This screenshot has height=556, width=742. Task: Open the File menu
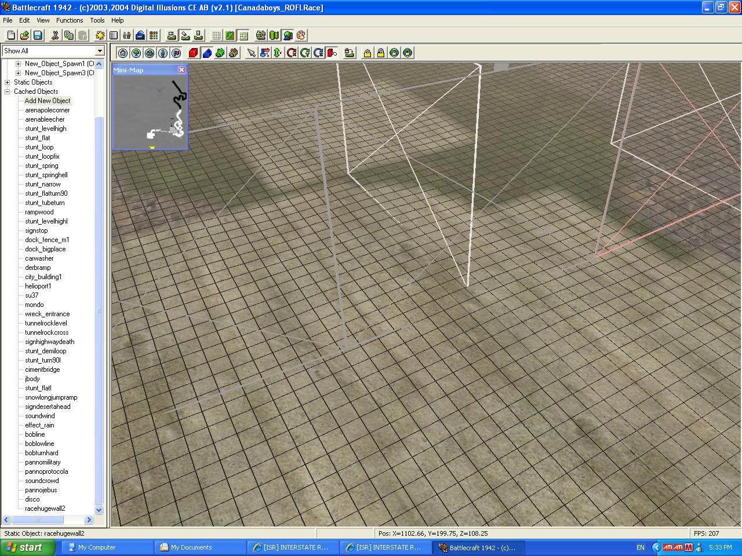pos(8,20)
